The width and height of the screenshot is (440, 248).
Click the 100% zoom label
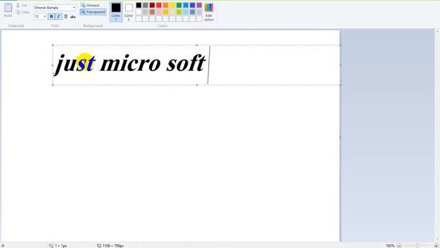[x=390, y=245]
